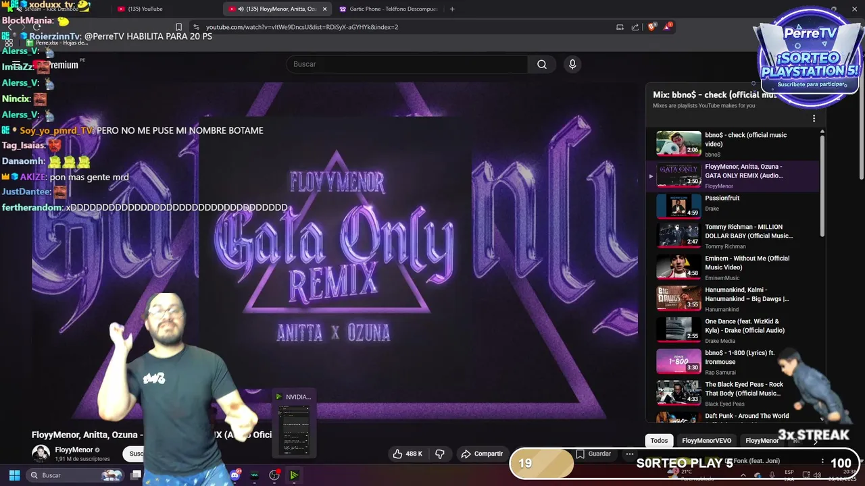Select Tommy Richman MILLION DOLLAR BABY video
This screenshot has height=486, width=865.
pyautogui.click(x=737, y=236)
